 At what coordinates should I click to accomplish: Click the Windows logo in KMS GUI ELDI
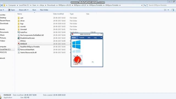[x=76, y=45]
